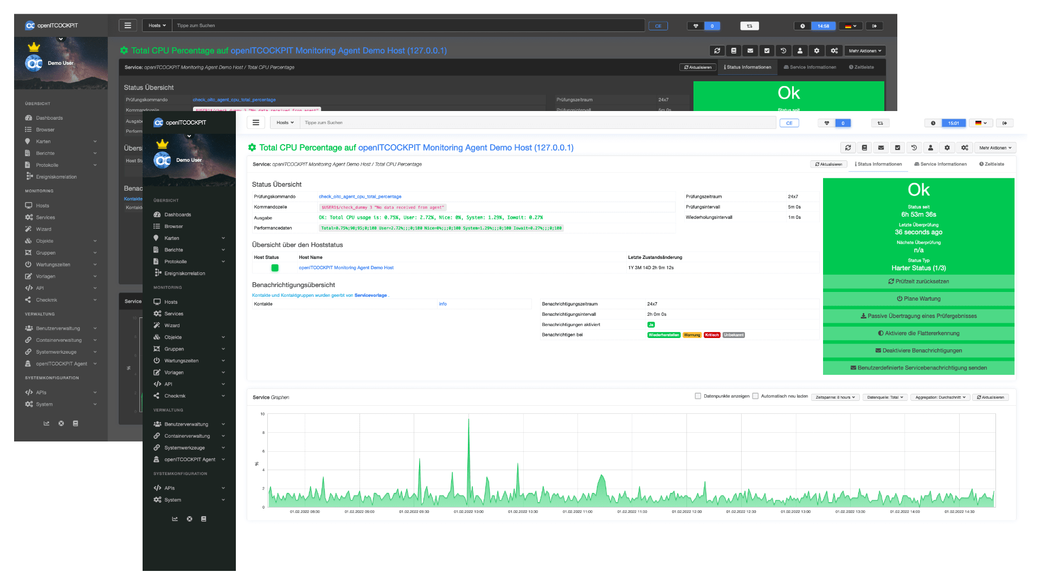Image resolution: width=1041 pixels, height=585 pixels.
Task: Open the book documentation icon in the light window
Action: [x=865, y=147]
